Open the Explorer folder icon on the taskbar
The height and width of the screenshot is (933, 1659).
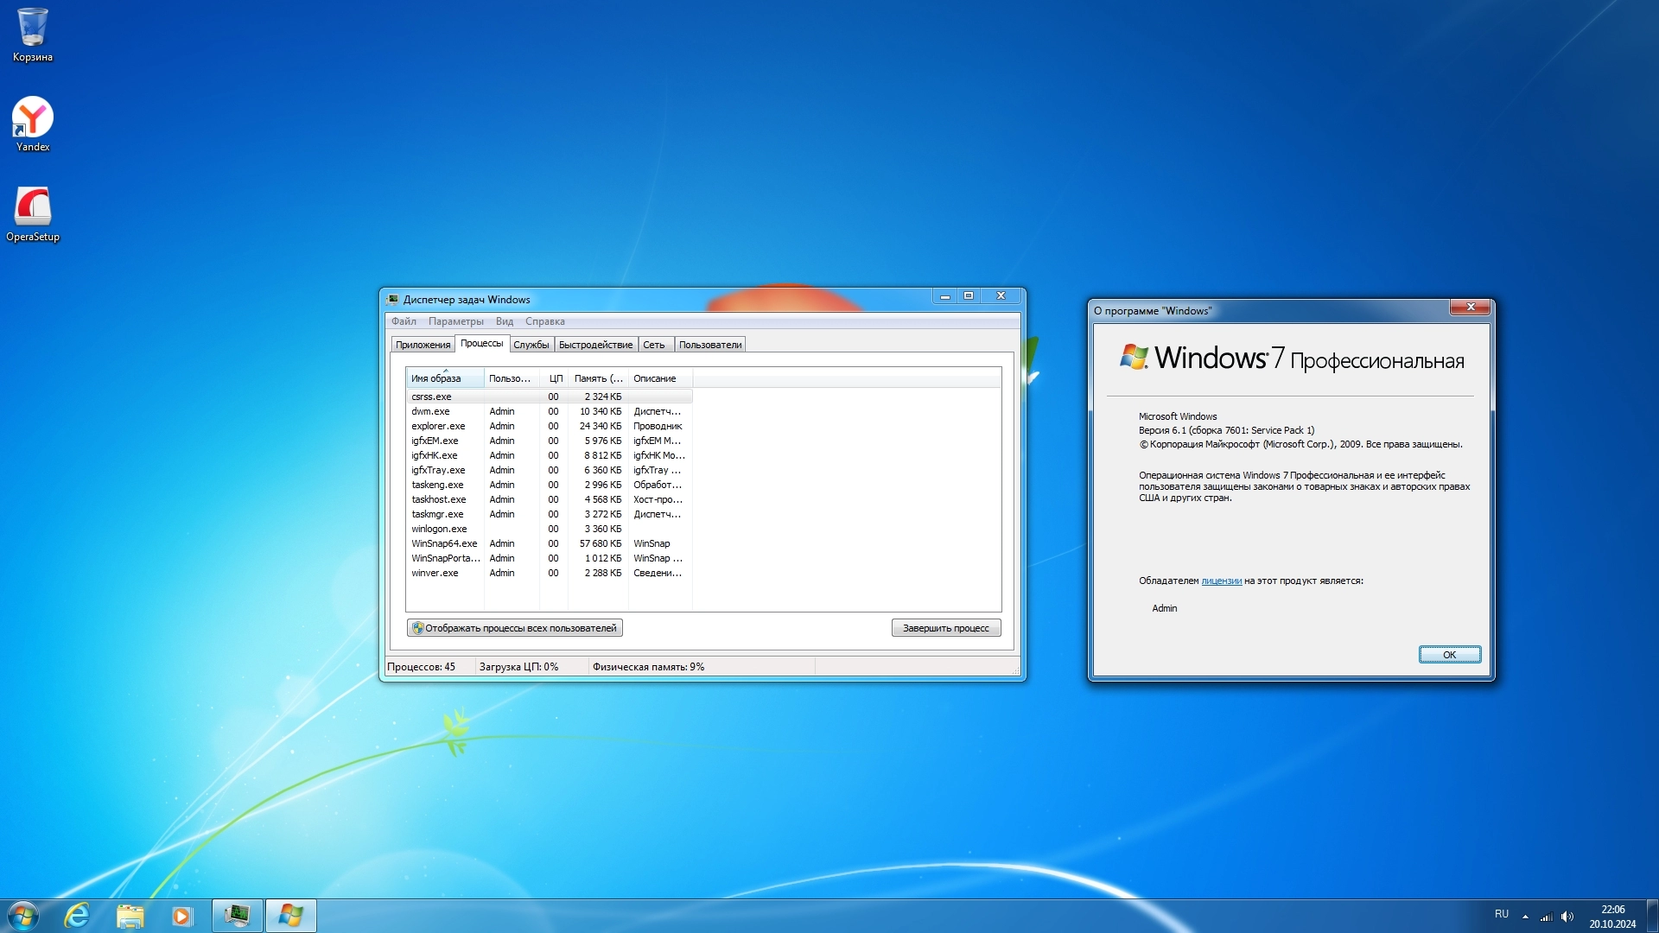pyautogui.click(x=130, y=916)
